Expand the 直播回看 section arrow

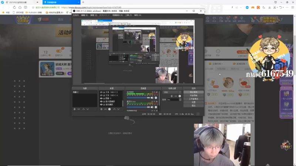pyautogui.click(x=246, y=64)
